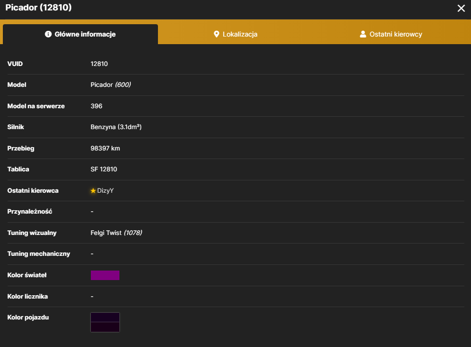Viewport: 471px width, 347px height.
Task: Click the Picador (12810) dialog title
Action: 39,8
